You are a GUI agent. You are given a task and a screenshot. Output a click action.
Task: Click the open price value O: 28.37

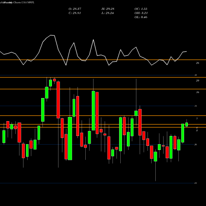(75, 9)
